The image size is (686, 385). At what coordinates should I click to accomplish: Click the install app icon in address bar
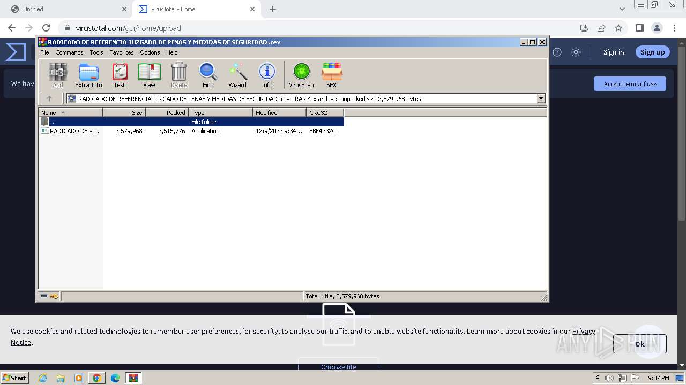point(584,28)
